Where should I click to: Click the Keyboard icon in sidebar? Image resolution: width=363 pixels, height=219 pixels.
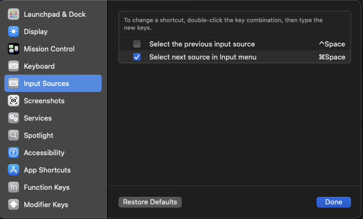pos(14,66)
